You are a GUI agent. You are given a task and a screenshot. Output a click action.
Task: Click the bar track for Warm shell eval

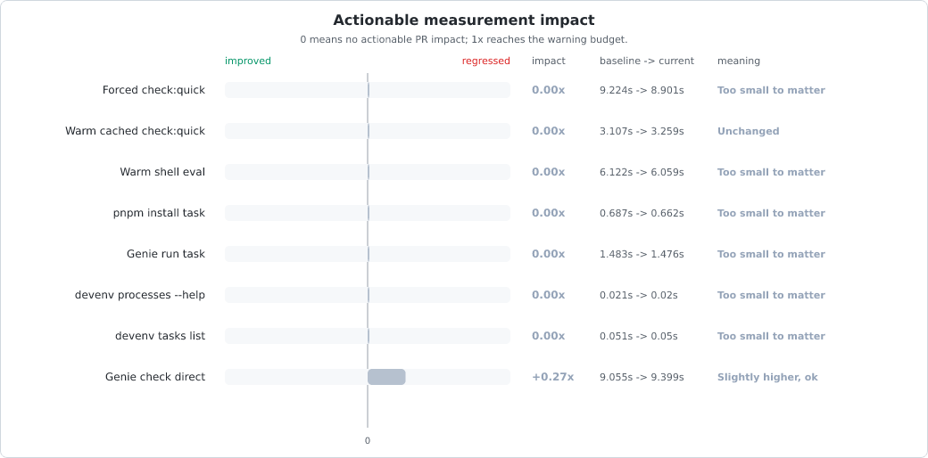[368, 172]
